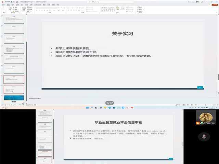
Task: Click the slide number 11 badge on slide
Action: pyautogui.click(x=200, y=87)
